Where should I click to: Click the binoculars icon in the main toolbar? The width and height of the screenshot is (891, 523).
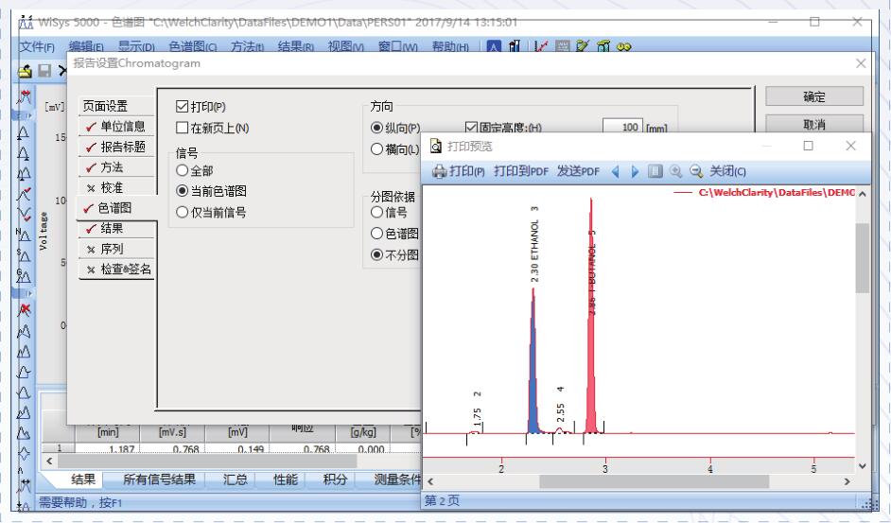point(624,46)
